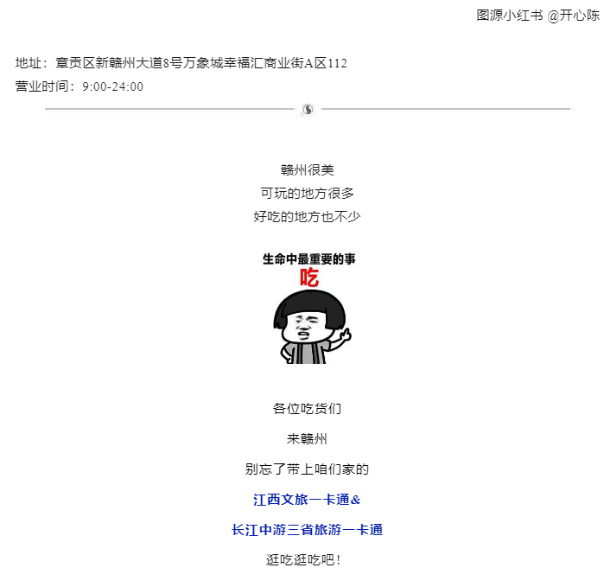Click the cartoon character's pointing hand
The image size is (610, 587).
344,336
